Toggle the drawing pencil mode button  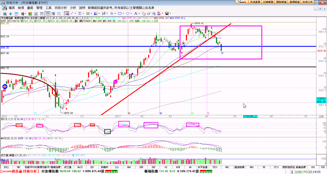click(x=67, y=14)
